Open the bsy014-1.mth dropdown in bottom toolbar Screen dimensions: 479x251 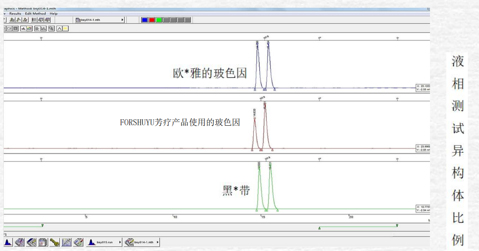point(157,242)
